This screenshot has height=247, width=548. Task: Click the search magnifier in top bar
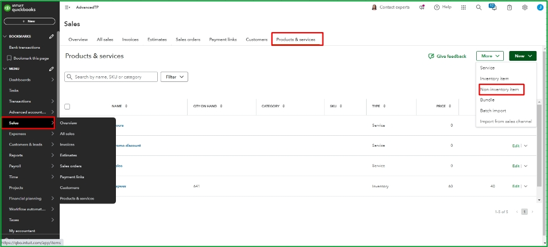(x=479, y=7)
